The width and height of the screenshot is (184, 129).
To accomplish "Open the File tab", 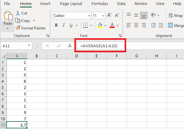I will (x=7, y=4).
